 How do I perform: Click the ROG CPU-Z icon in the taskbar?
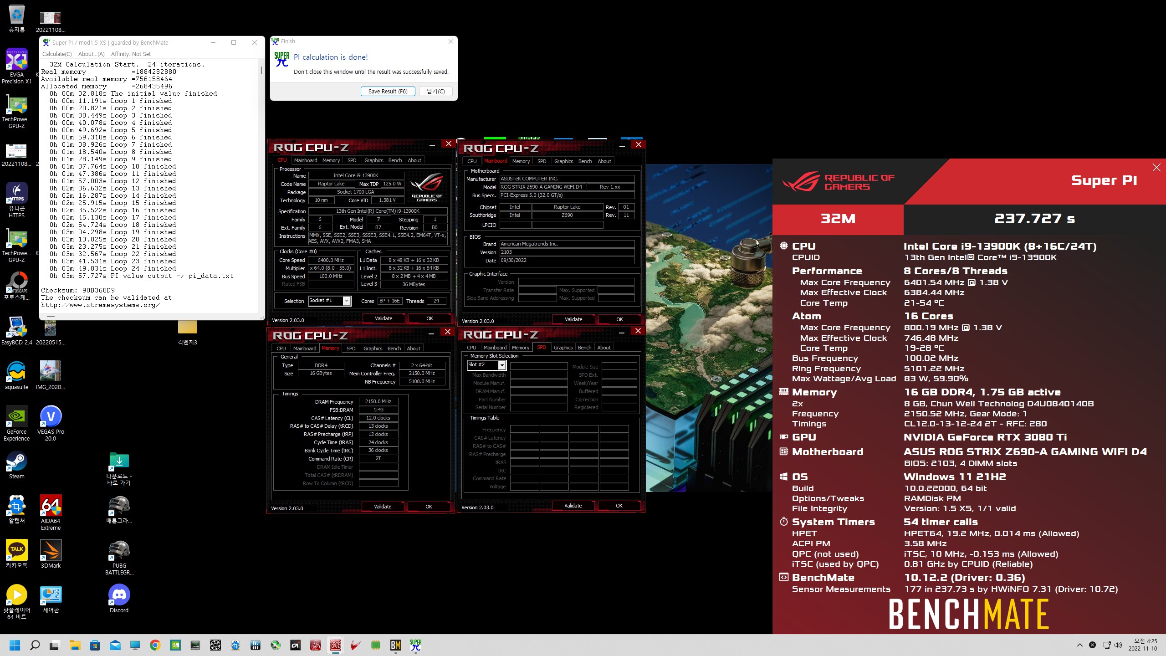(336, 645)
